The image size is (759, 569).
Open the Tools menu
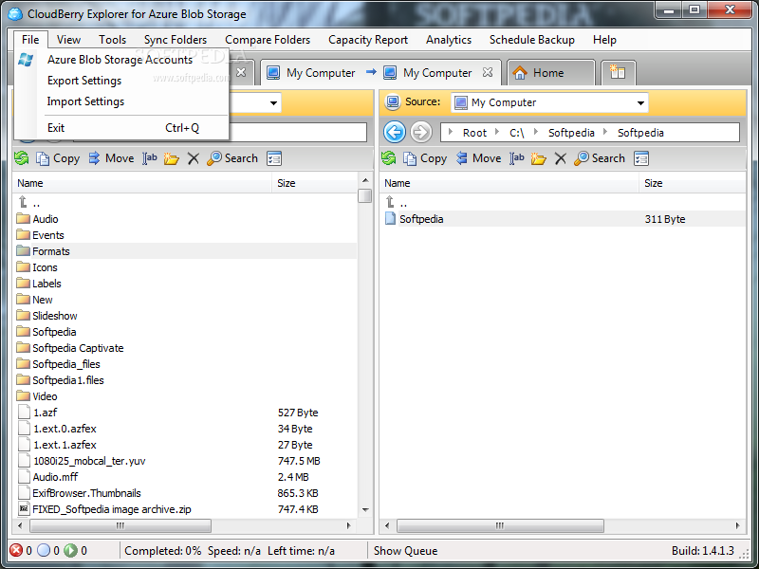[x=112, y=40]
